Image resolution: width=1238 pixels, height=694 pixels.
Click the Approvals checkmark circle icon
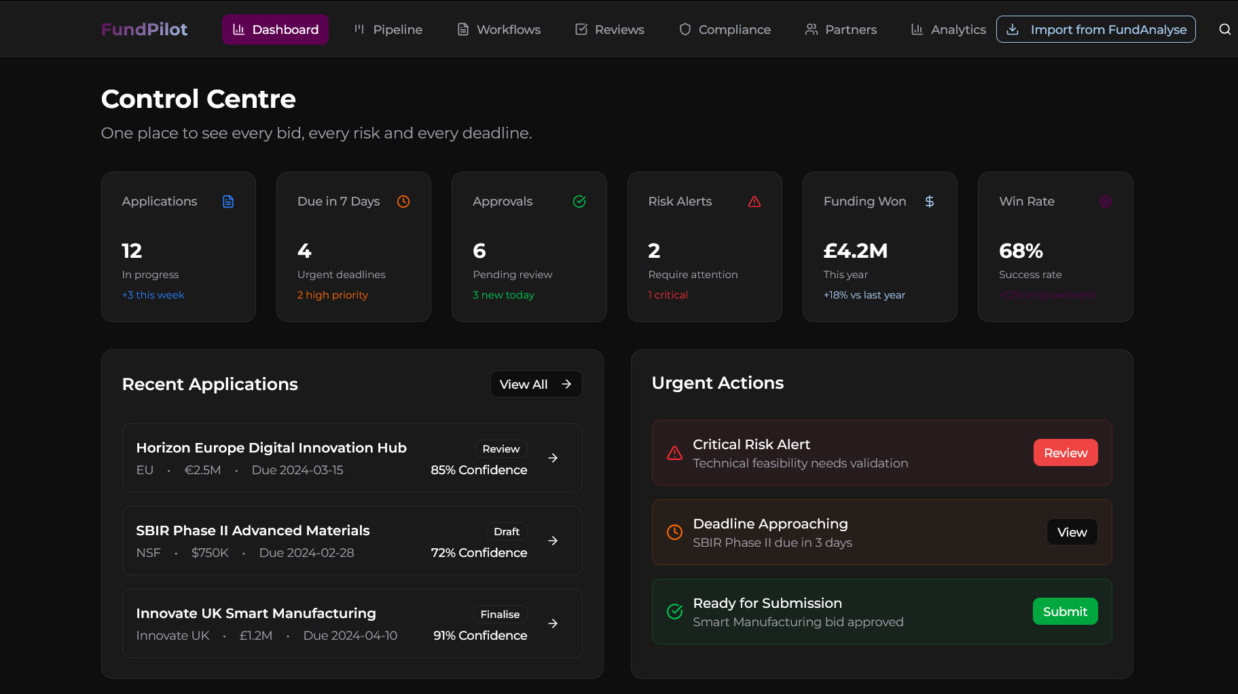point(579,201)
